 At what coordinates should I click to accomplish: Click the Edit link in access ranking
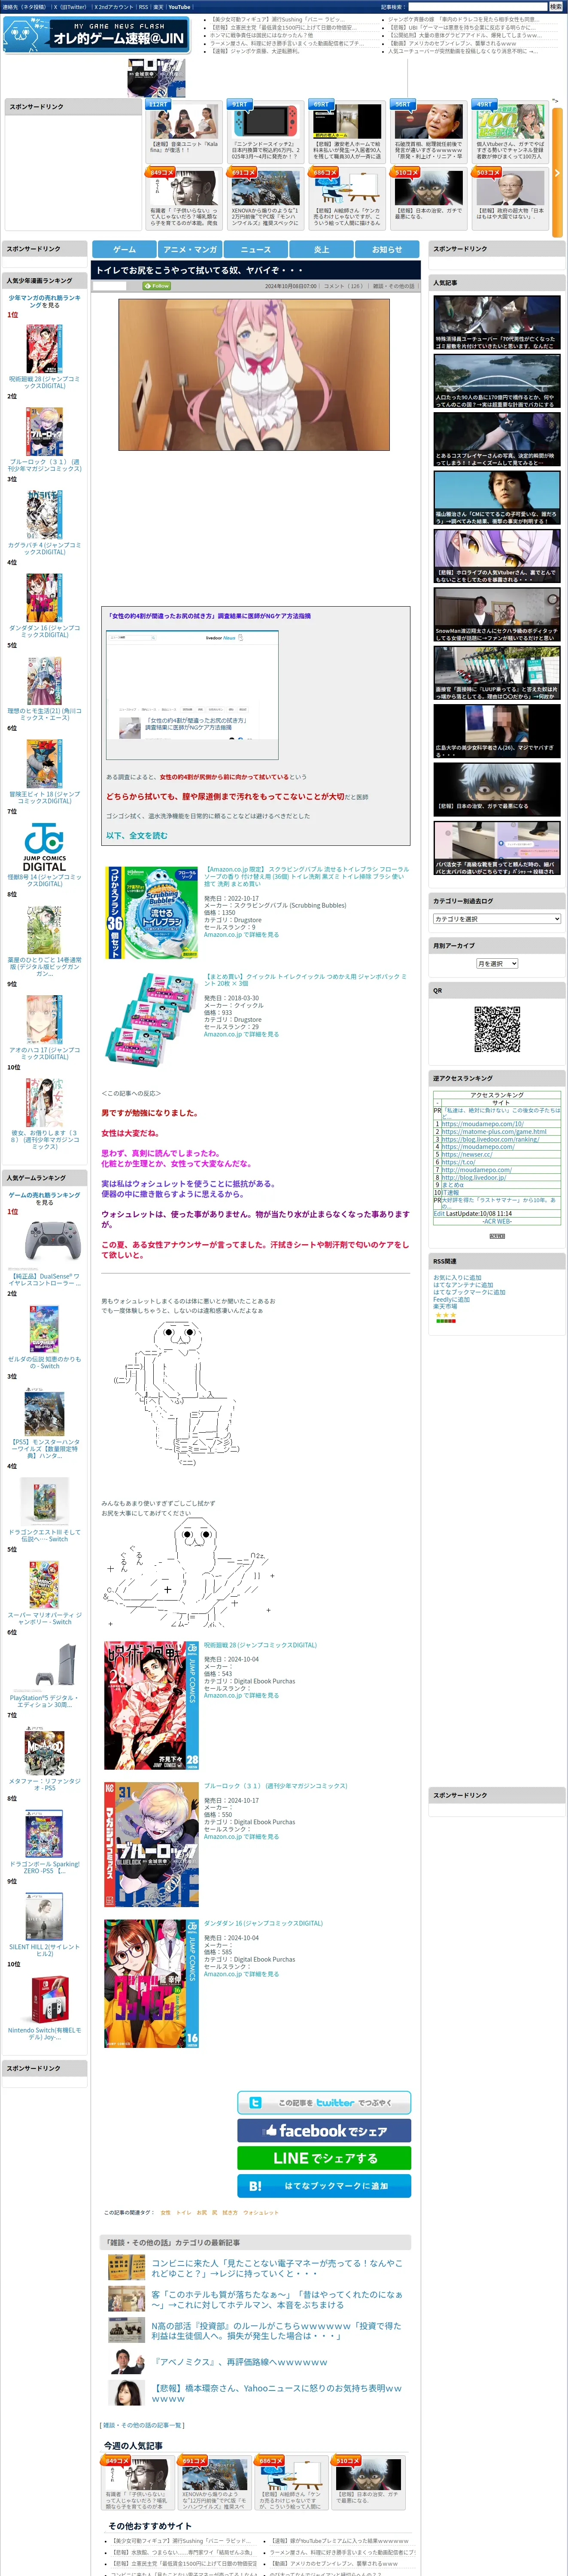click(x=439, y=1214)
